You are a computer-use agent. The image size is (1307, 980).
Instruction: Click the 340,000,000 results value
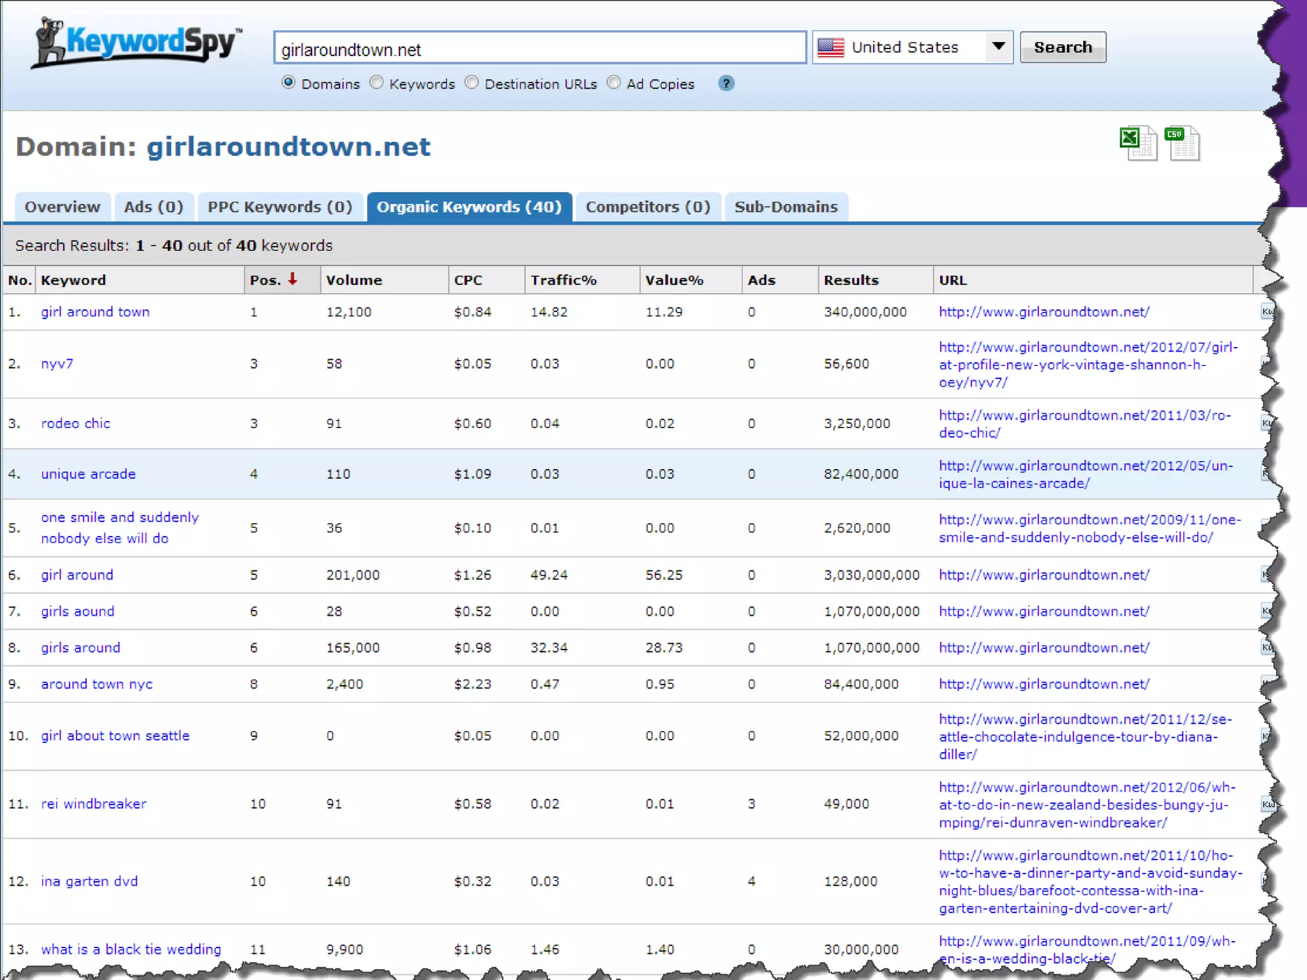tap(865, 312)
